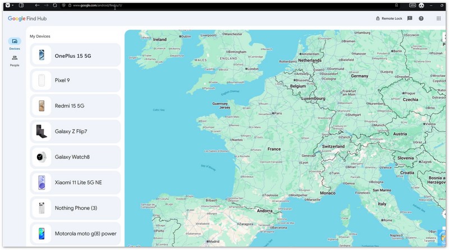Switch to the People sidebar tab

point(15,61)
